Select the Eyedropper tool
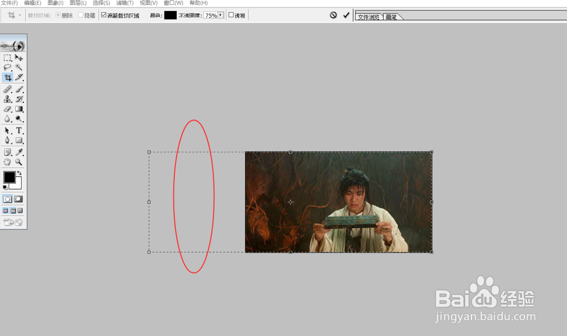 pyautogui.click(x=19, y=152)
